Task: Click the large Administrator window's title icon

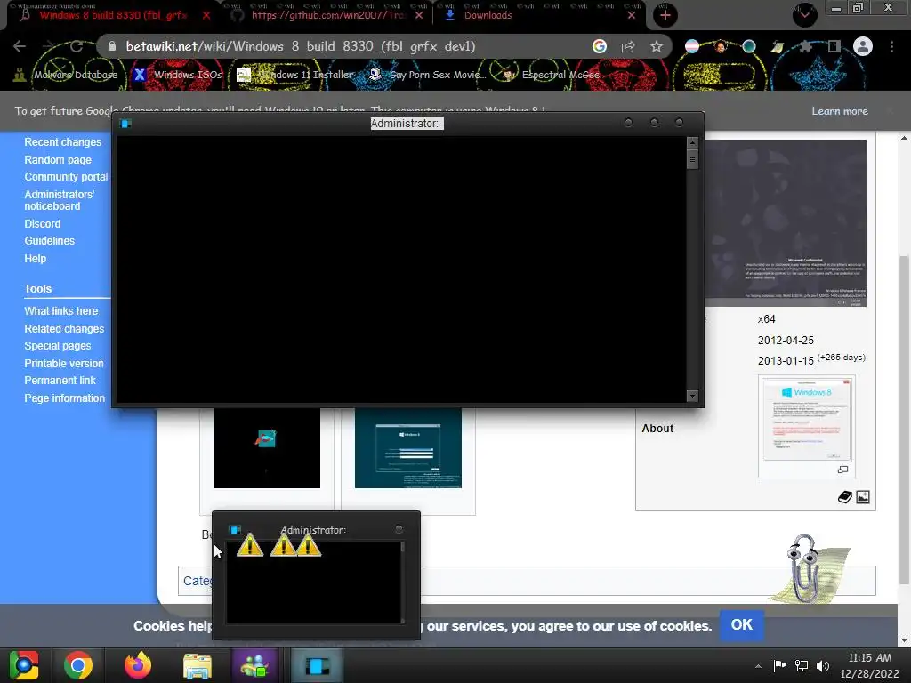Action: [125, 123]
